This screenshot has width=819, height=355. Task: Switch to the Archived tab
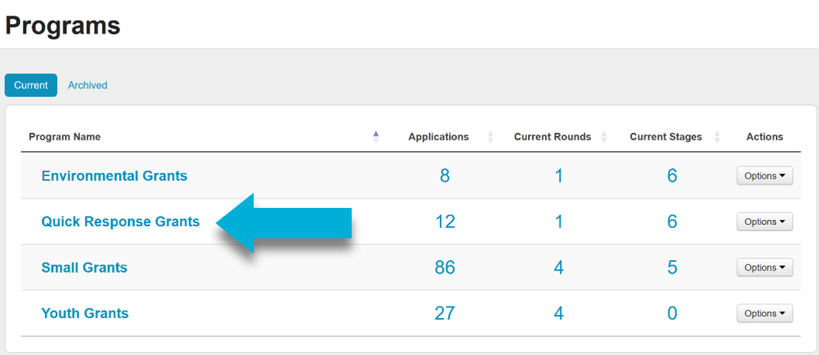pyautogui.click(x=88, y=85)
